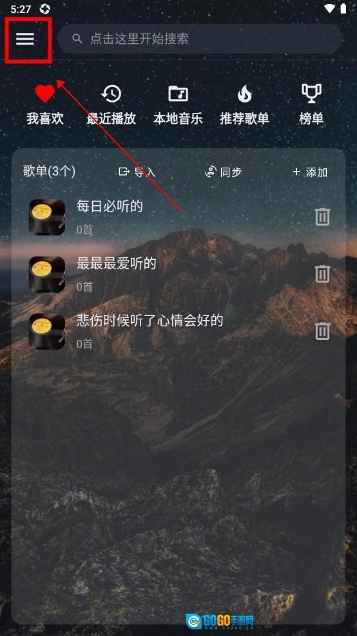The width and height of the screenshot is (357, 636).
Task: Open 推荐歌单 flame icon
Action: (244, 94)
